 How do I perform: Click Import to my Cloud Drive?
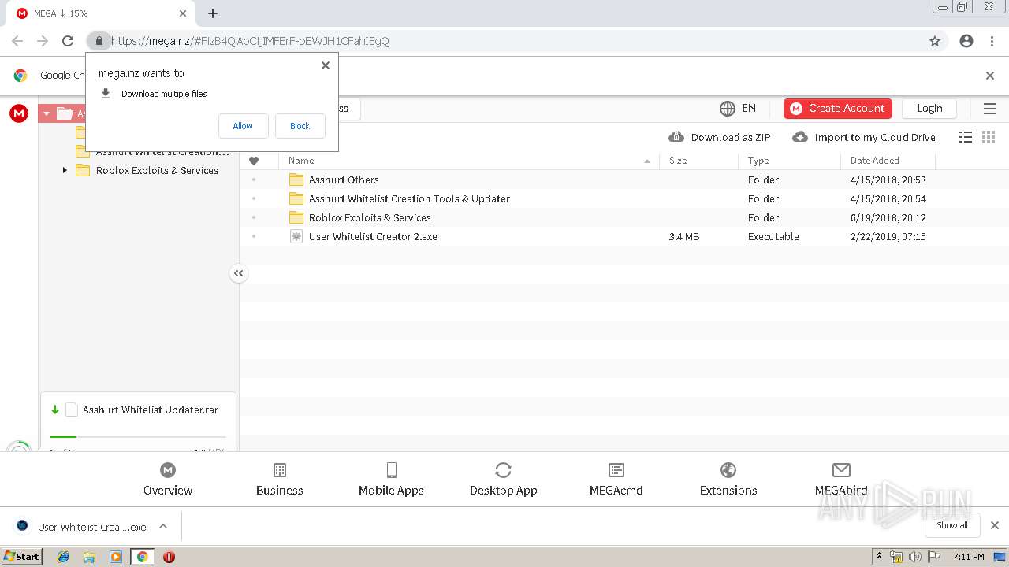point(864,137)
